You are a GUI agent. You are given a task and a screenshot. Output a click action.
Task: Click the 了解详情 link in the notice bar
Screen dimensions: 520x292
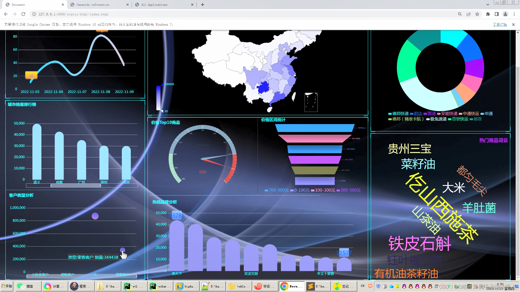500,24
